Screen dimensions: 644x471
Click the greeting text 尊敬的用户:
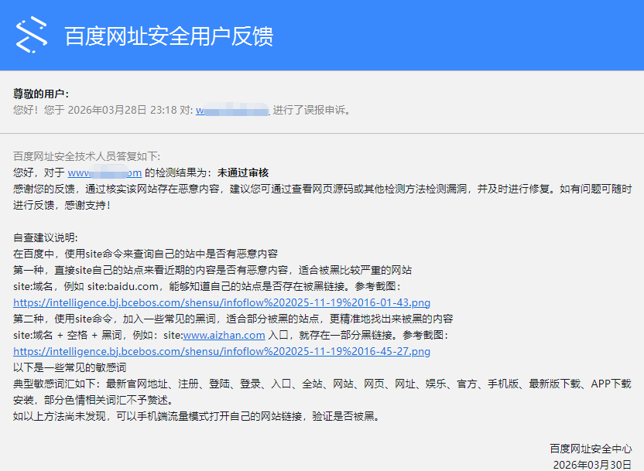coord(41,94)
